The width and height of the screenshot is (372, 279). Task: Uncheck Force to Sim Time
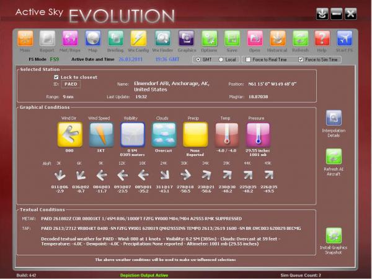(301, 60)
